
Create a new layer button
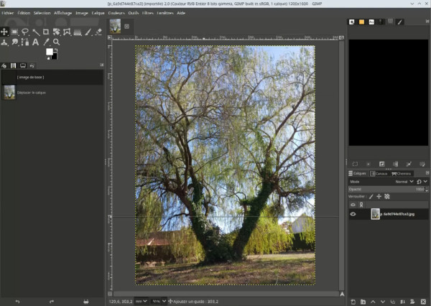coord(353,302)
